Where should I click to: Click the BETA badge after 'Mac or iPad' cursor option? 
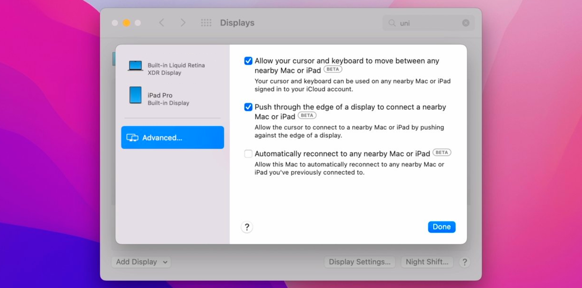tap(333, 69)
